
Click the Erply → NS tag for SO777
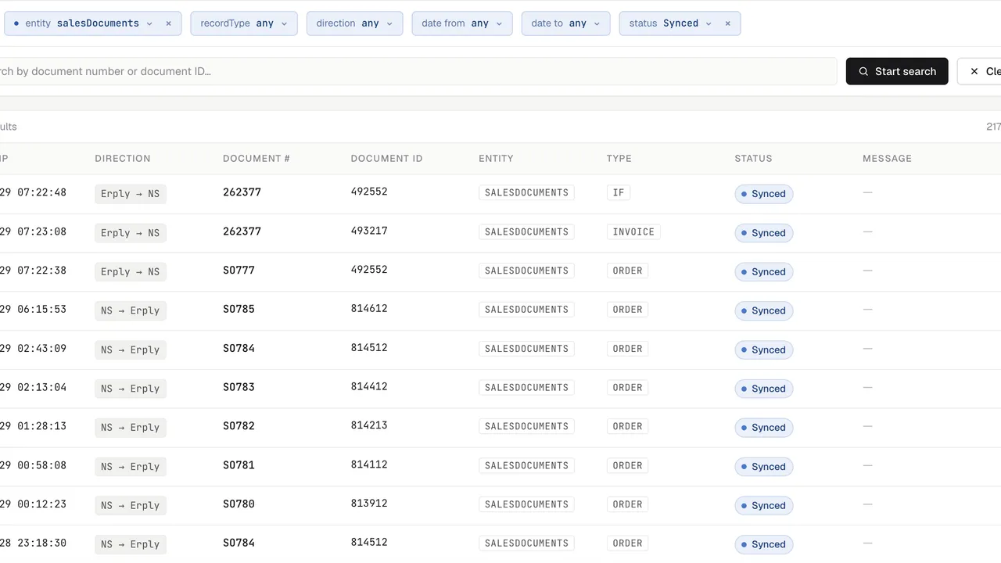pyautogui.click(x=131, y=272)
